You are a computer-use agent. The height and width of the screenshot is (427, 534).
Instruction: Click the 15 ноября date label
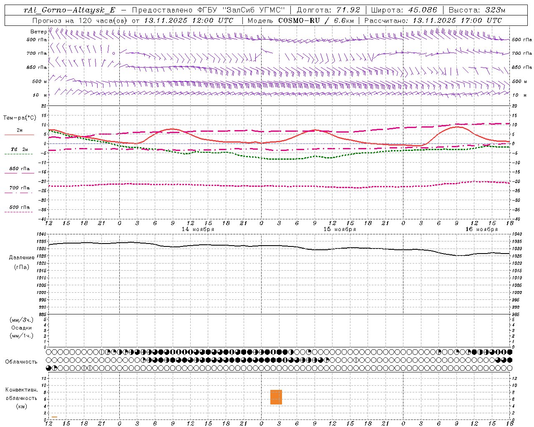(340, 229)
